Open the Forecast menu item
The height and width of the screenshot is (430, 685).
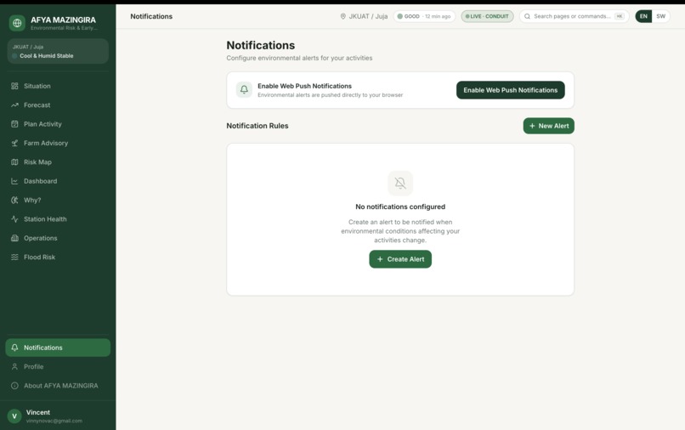click(x=58, y=105)
